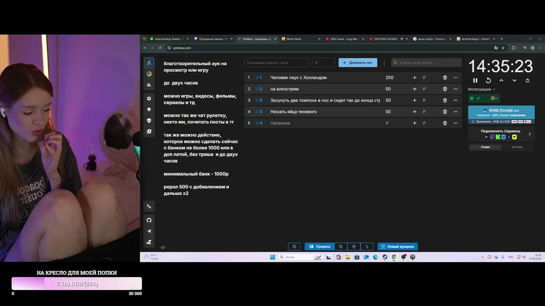This screenshot has width=545, height=306.
Task: Click the Добавить лот button
Action: pos(358,62)
